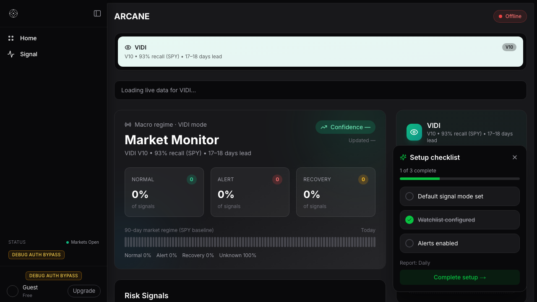Click the Complete setup button
Image resolution: width=537 pixels, height=302 pixels.
459,277
